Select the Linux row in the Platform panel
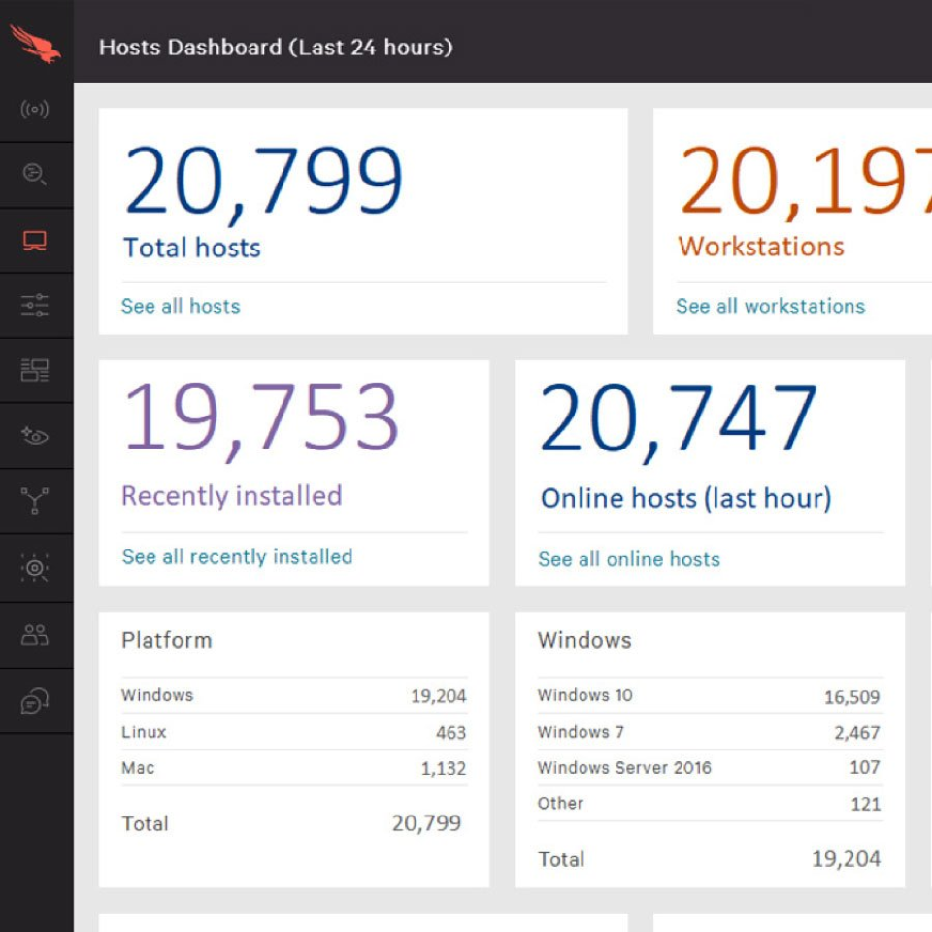Viewport: 932px width, 932px height. (x=291, y=732)
